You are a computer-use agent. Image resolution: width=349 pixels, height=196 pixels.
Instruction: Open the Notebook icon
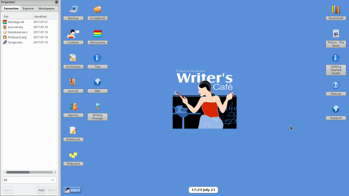(73, 130)
